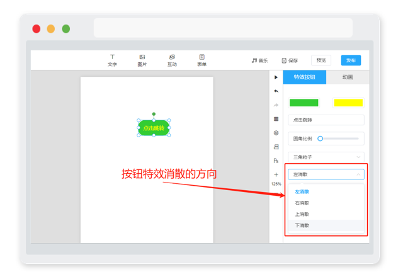Click the yellow minimize window dot
This screenshot has height=277, width=403.
[x=51, y=29]
